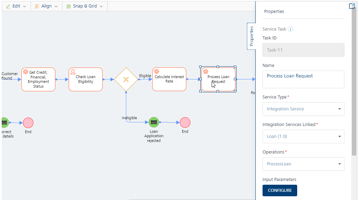Expand the Service Type dropdown
This screenshot has height=200, width=359.
pos(303,109)
